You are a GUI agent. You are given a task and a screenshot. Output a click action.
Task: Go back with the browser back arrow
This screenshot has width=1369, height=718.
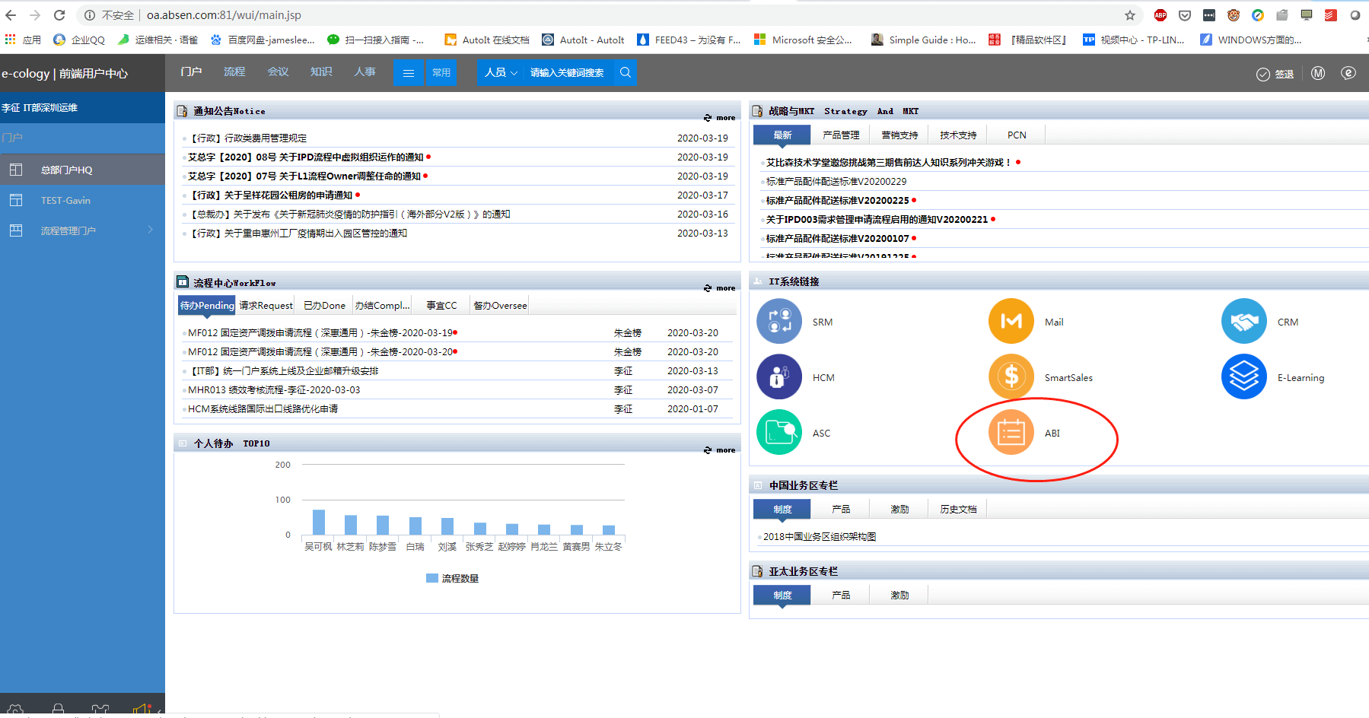pyautogui.click(x=11, y=15)
